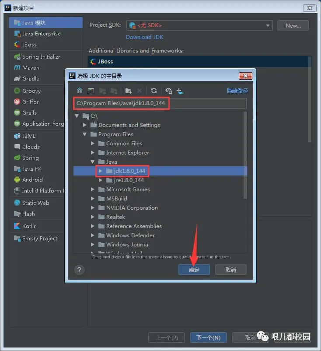Screen dimensions: 321x351
Task: Select Grails project type
Action: pyautogui.click(x=37, y=112)
